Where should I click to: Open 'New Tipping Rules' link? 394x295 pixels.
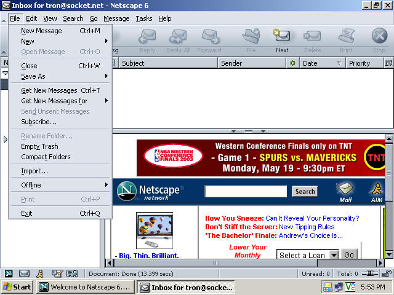pyautogui.click(x=307, y=227)
